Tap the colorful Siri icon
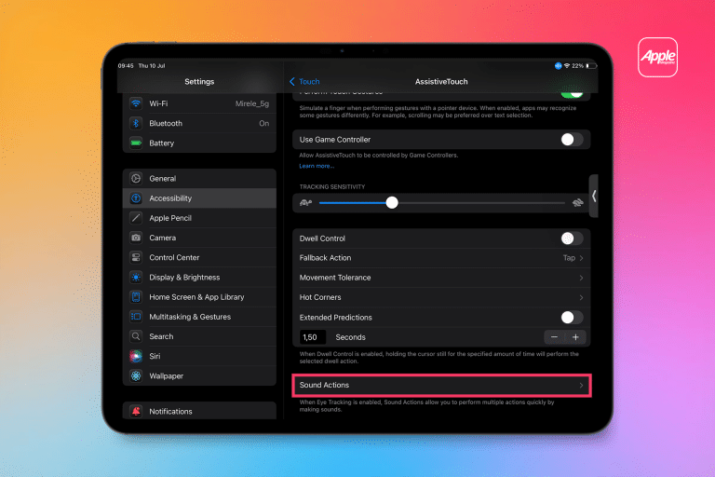The height and width of the screenshot is (477, 715). pos(136,356)
